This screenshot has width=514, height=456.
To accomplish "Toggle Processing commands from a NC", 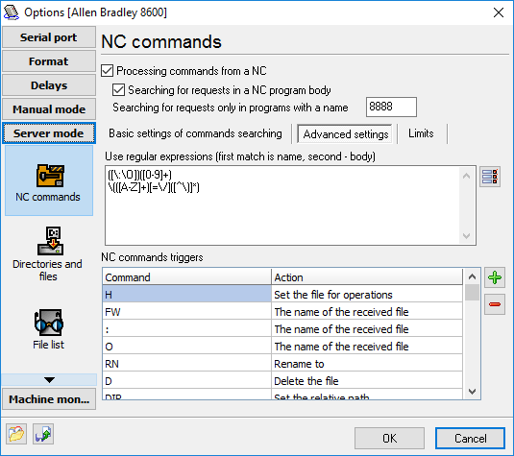I will click(108, 71).
